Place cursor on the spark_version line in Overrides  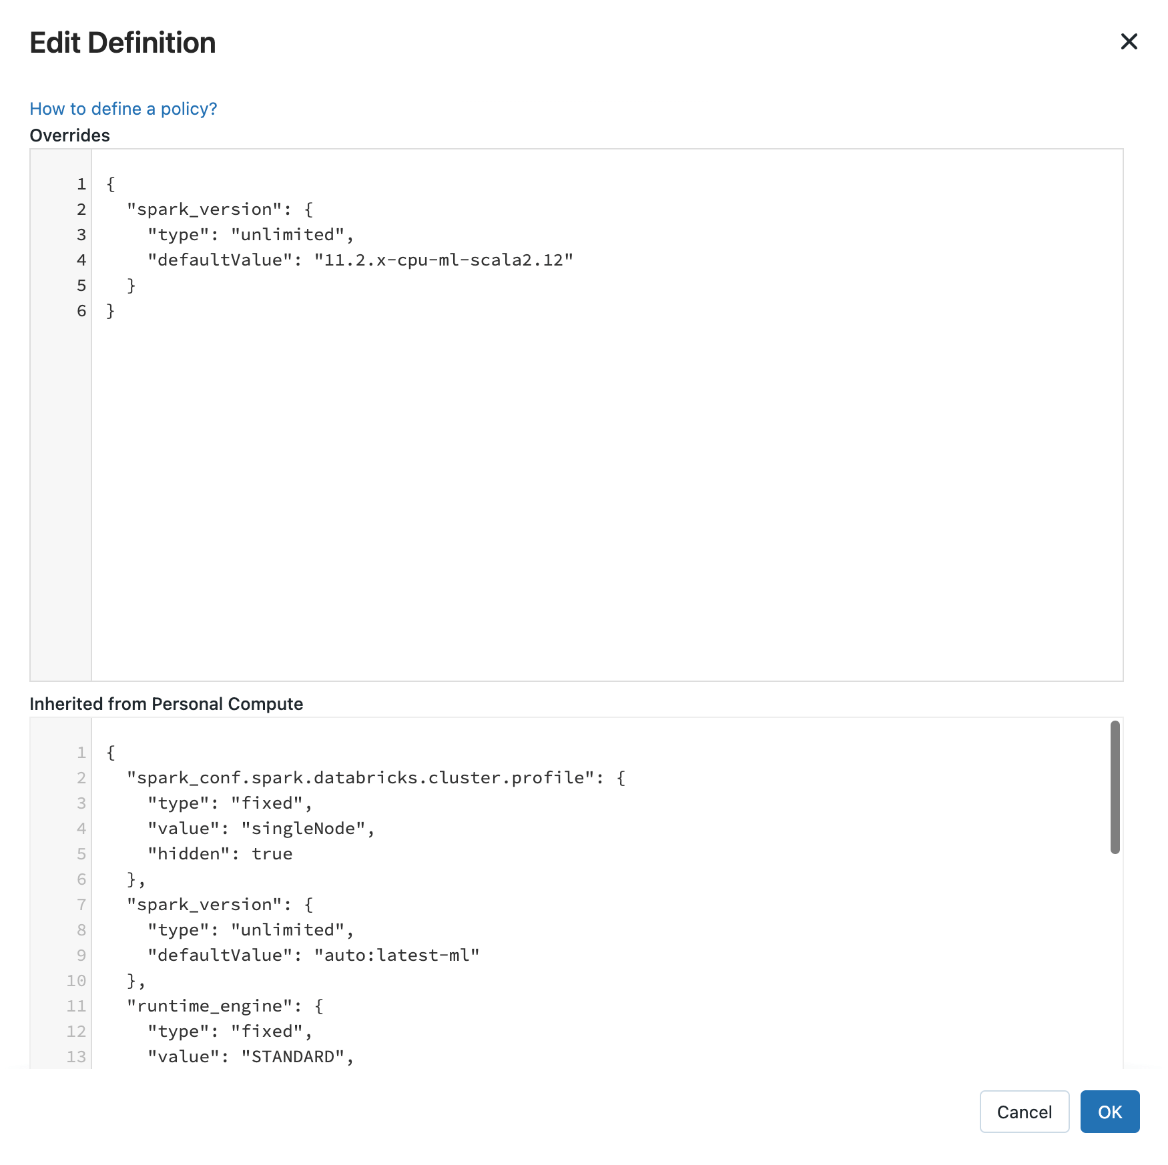pos(220,208)
